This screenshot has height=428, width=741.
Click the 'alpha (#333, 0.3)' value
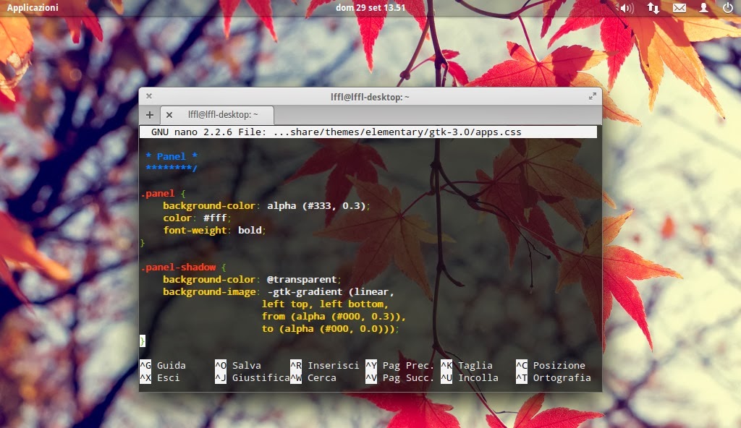coord(316,205)
